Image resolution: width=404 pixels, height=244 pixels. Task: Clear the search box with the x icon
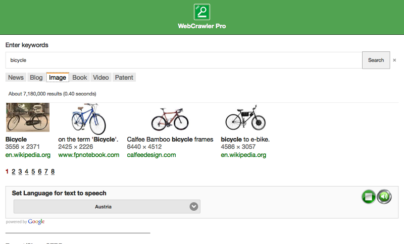tap(394, 60)
